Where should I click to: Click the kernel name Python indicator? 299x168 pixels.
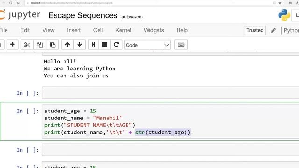291,30
